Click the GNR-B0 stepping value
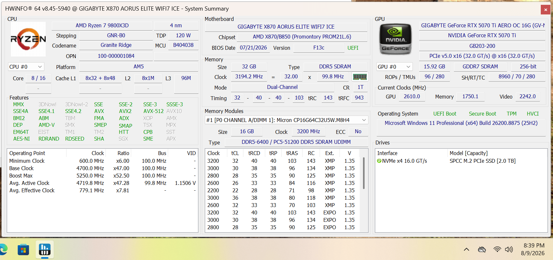The image size is (553, 260). point(116,36)
